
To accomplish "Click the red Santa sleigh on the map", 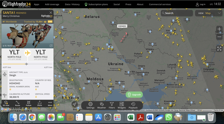I will [x=124, y=37].
